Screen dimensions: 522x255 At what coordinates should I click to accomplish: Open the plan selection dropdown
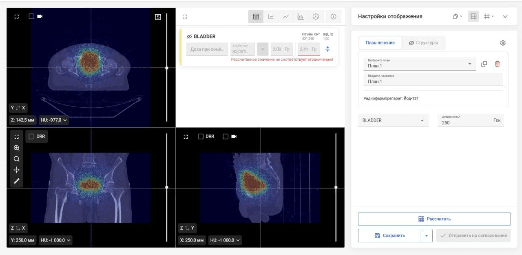(420, 64)
